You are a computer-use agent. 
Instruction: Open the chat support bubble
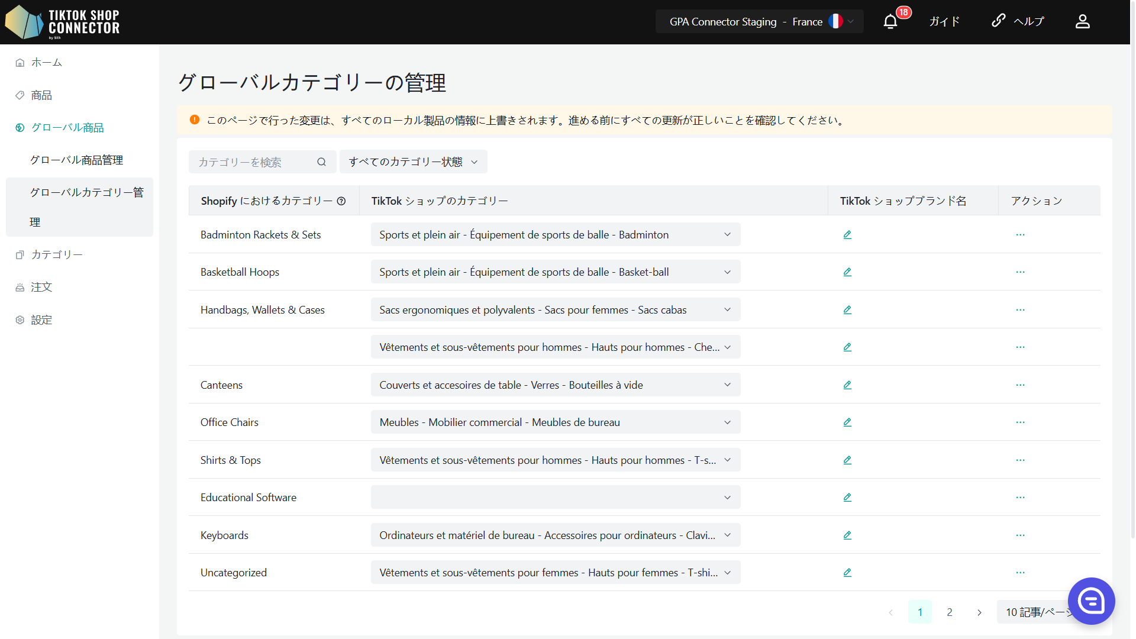click(1091, 601)
